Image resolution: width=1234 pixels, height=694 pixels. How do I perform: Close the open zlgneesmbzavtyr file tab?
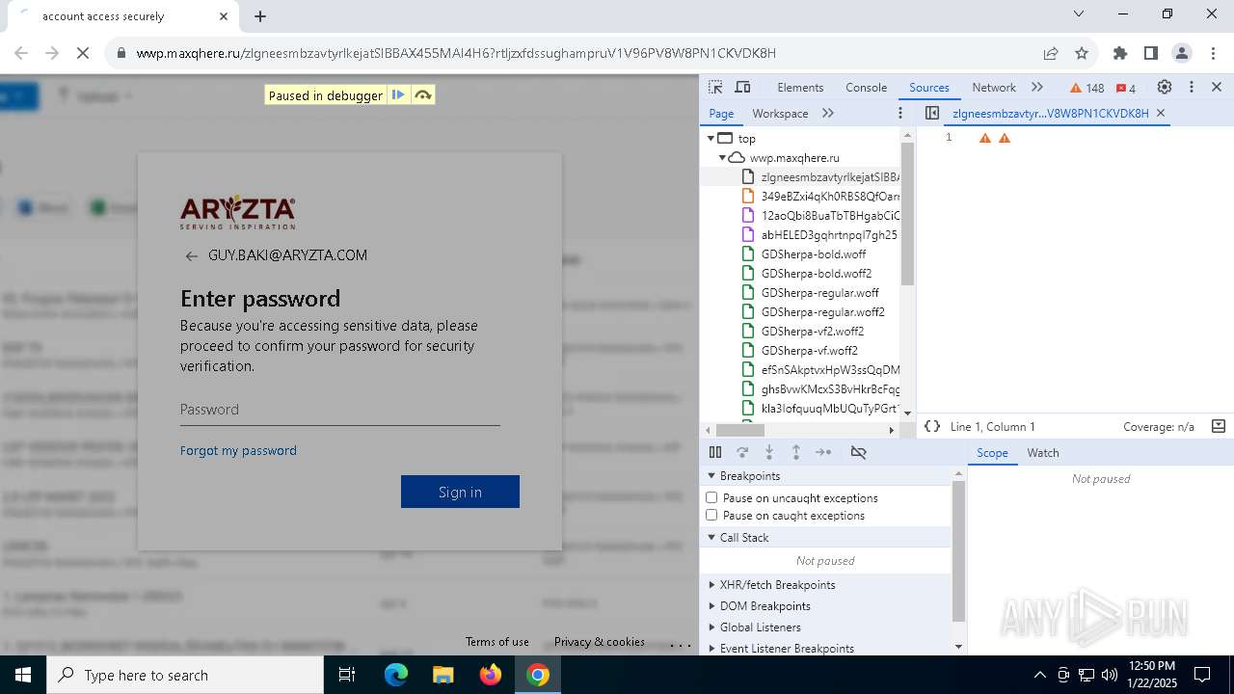1161,113
